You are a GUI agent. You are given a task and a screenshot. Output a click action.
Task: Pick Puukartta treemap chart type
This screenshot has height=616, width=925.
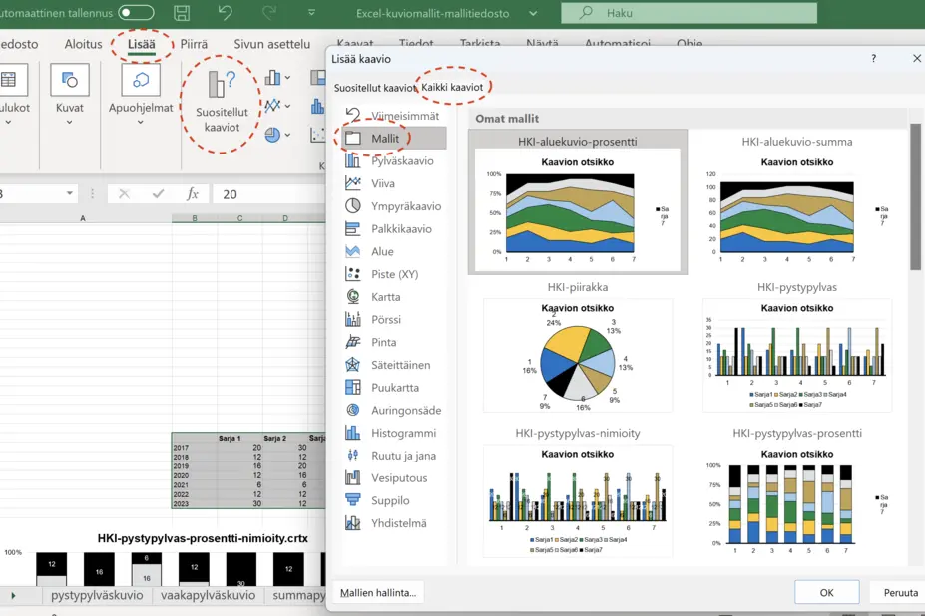tap(393, 388)
